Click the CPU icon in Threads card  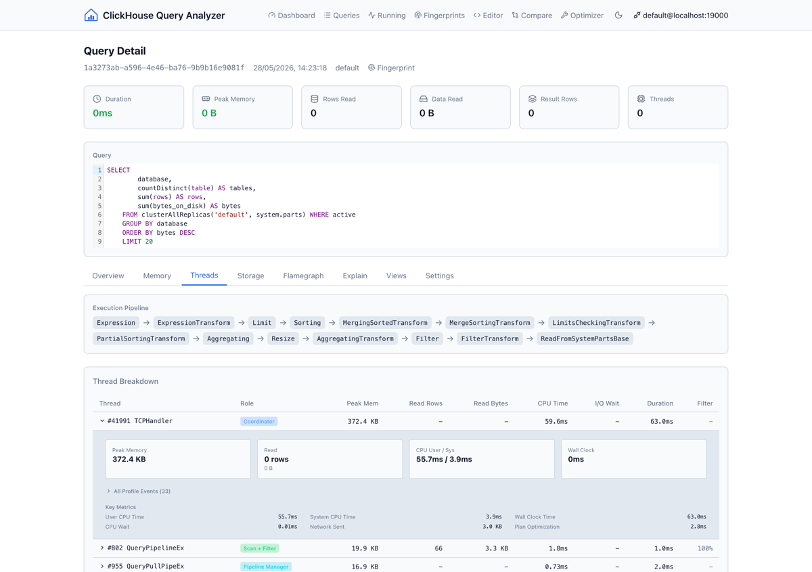click(x=641, y=99)
